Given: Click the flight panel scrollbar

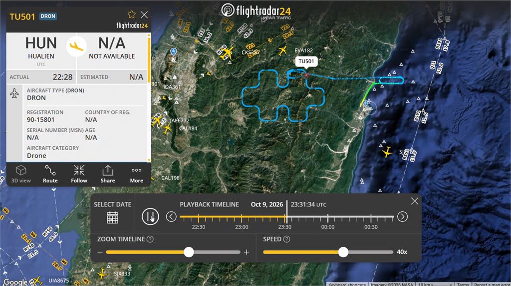Looking at the screenshot, I should tap(149, 60).
